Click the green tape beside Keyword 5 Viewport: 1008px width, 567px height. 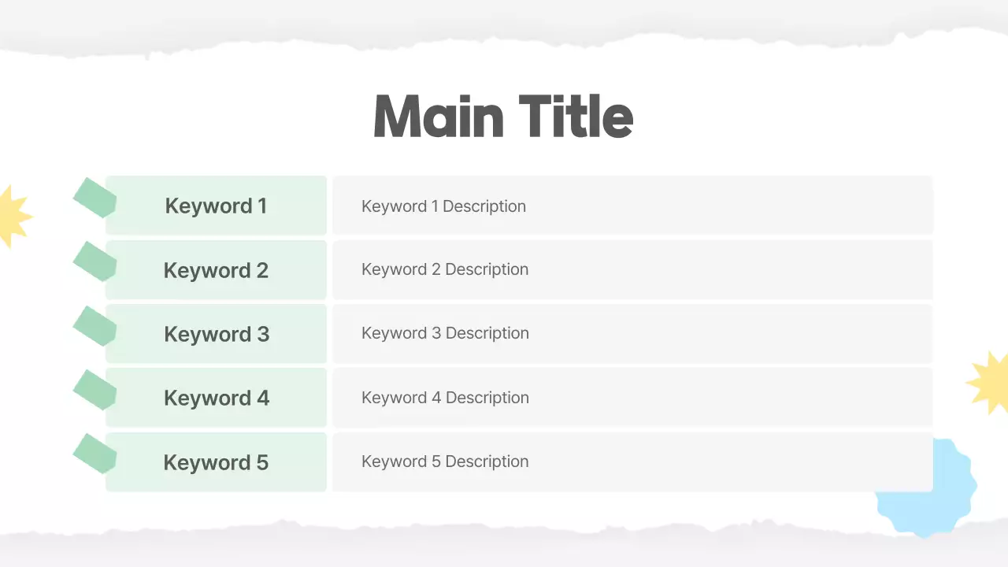(94, 453)
